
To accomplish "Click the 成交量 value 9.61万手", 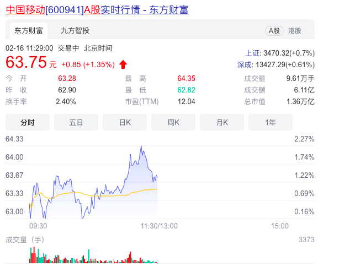I will click(x=300, y=78).
